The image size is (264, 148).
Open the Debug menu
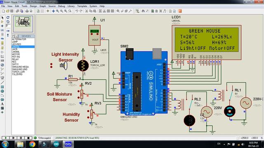point(61,6)
